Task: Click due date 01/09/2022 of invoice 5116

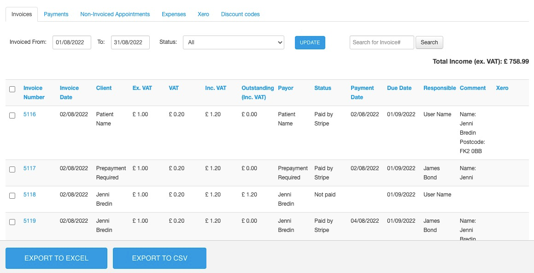Action: pos(401,114)
